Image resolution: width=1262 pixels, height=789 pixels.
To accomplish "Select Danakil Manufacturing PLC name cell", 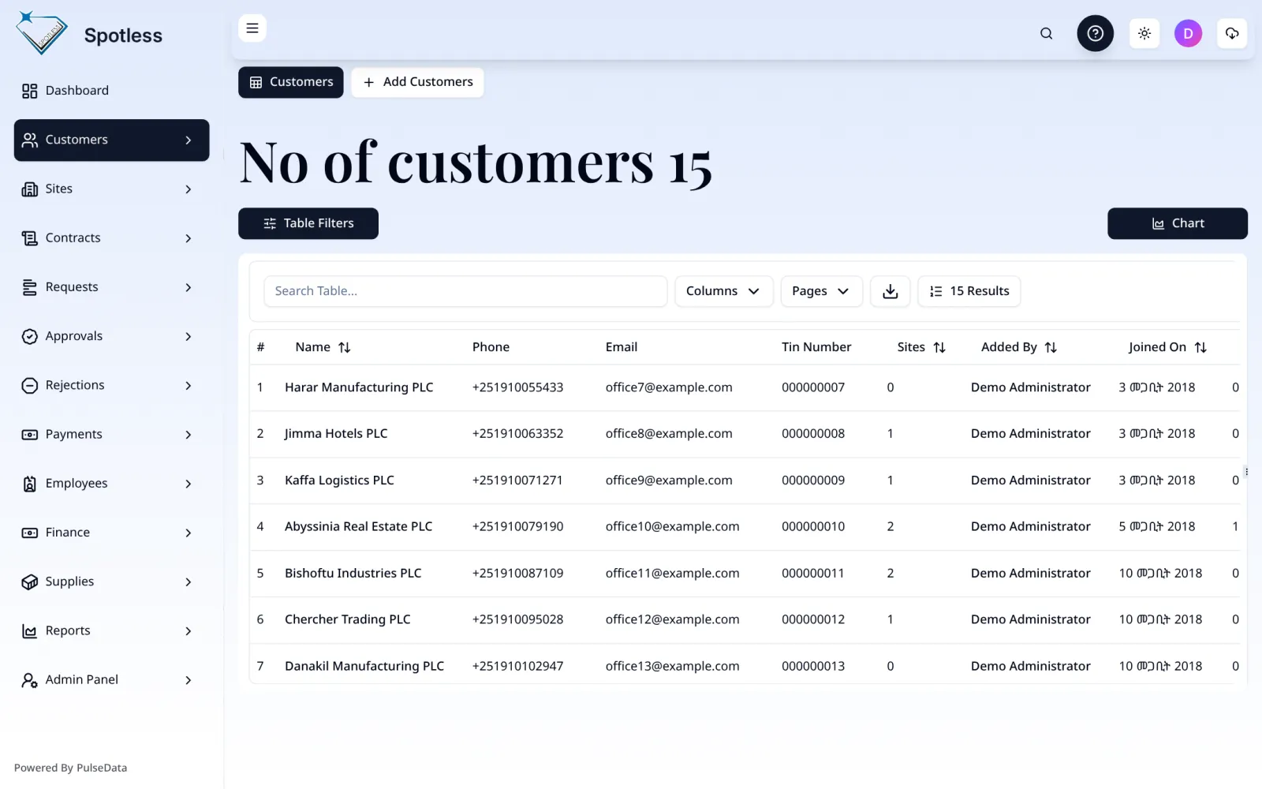I will (x=364, y=667).
